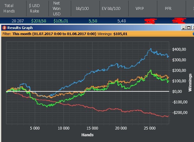Click the Results Graph title text

click(x=20, y=28)
